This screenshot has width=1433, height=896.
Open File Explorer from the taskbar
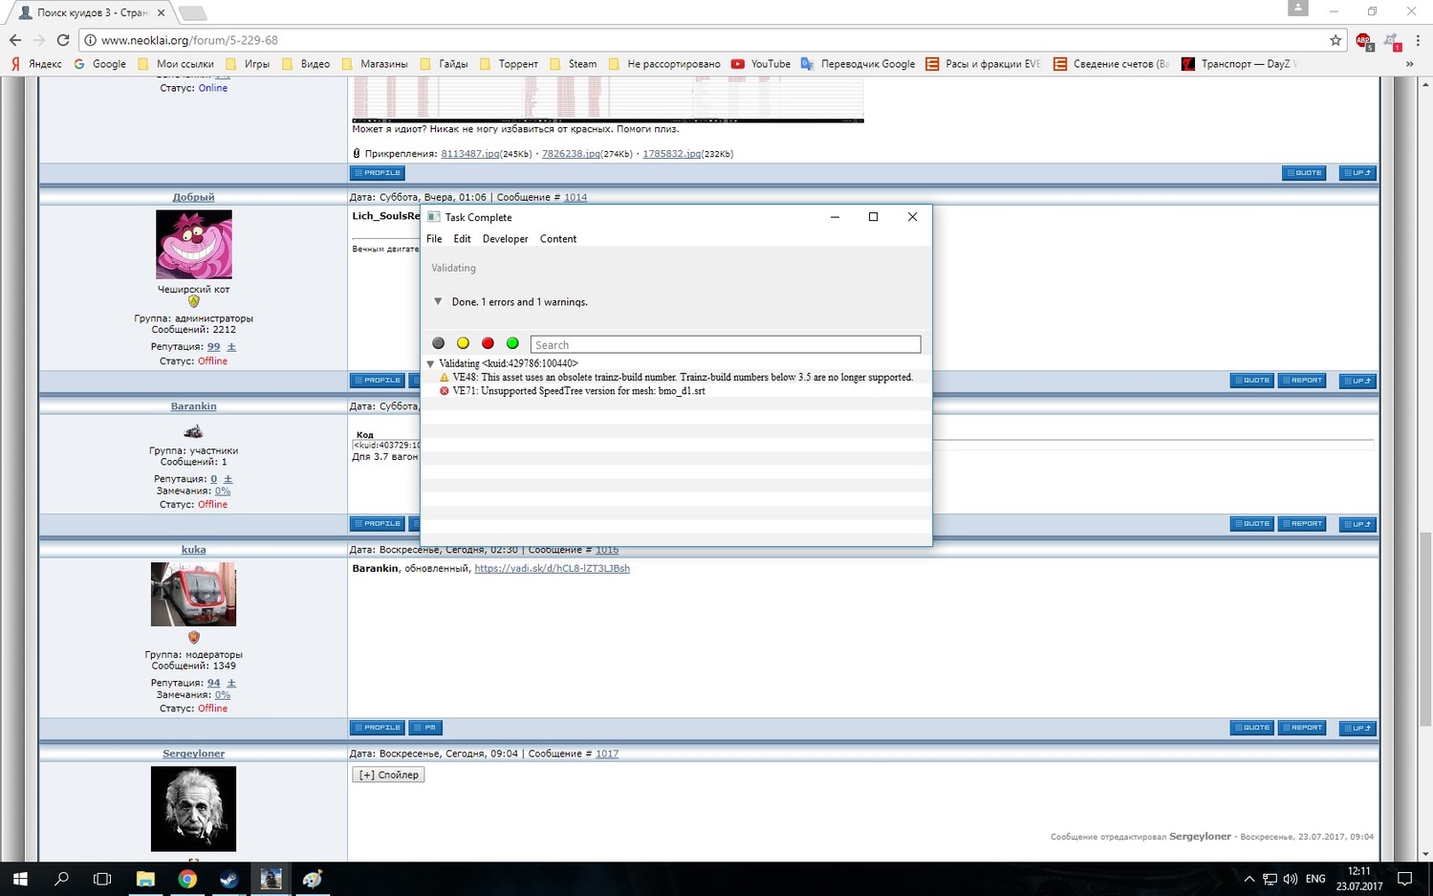pos(145,879)
